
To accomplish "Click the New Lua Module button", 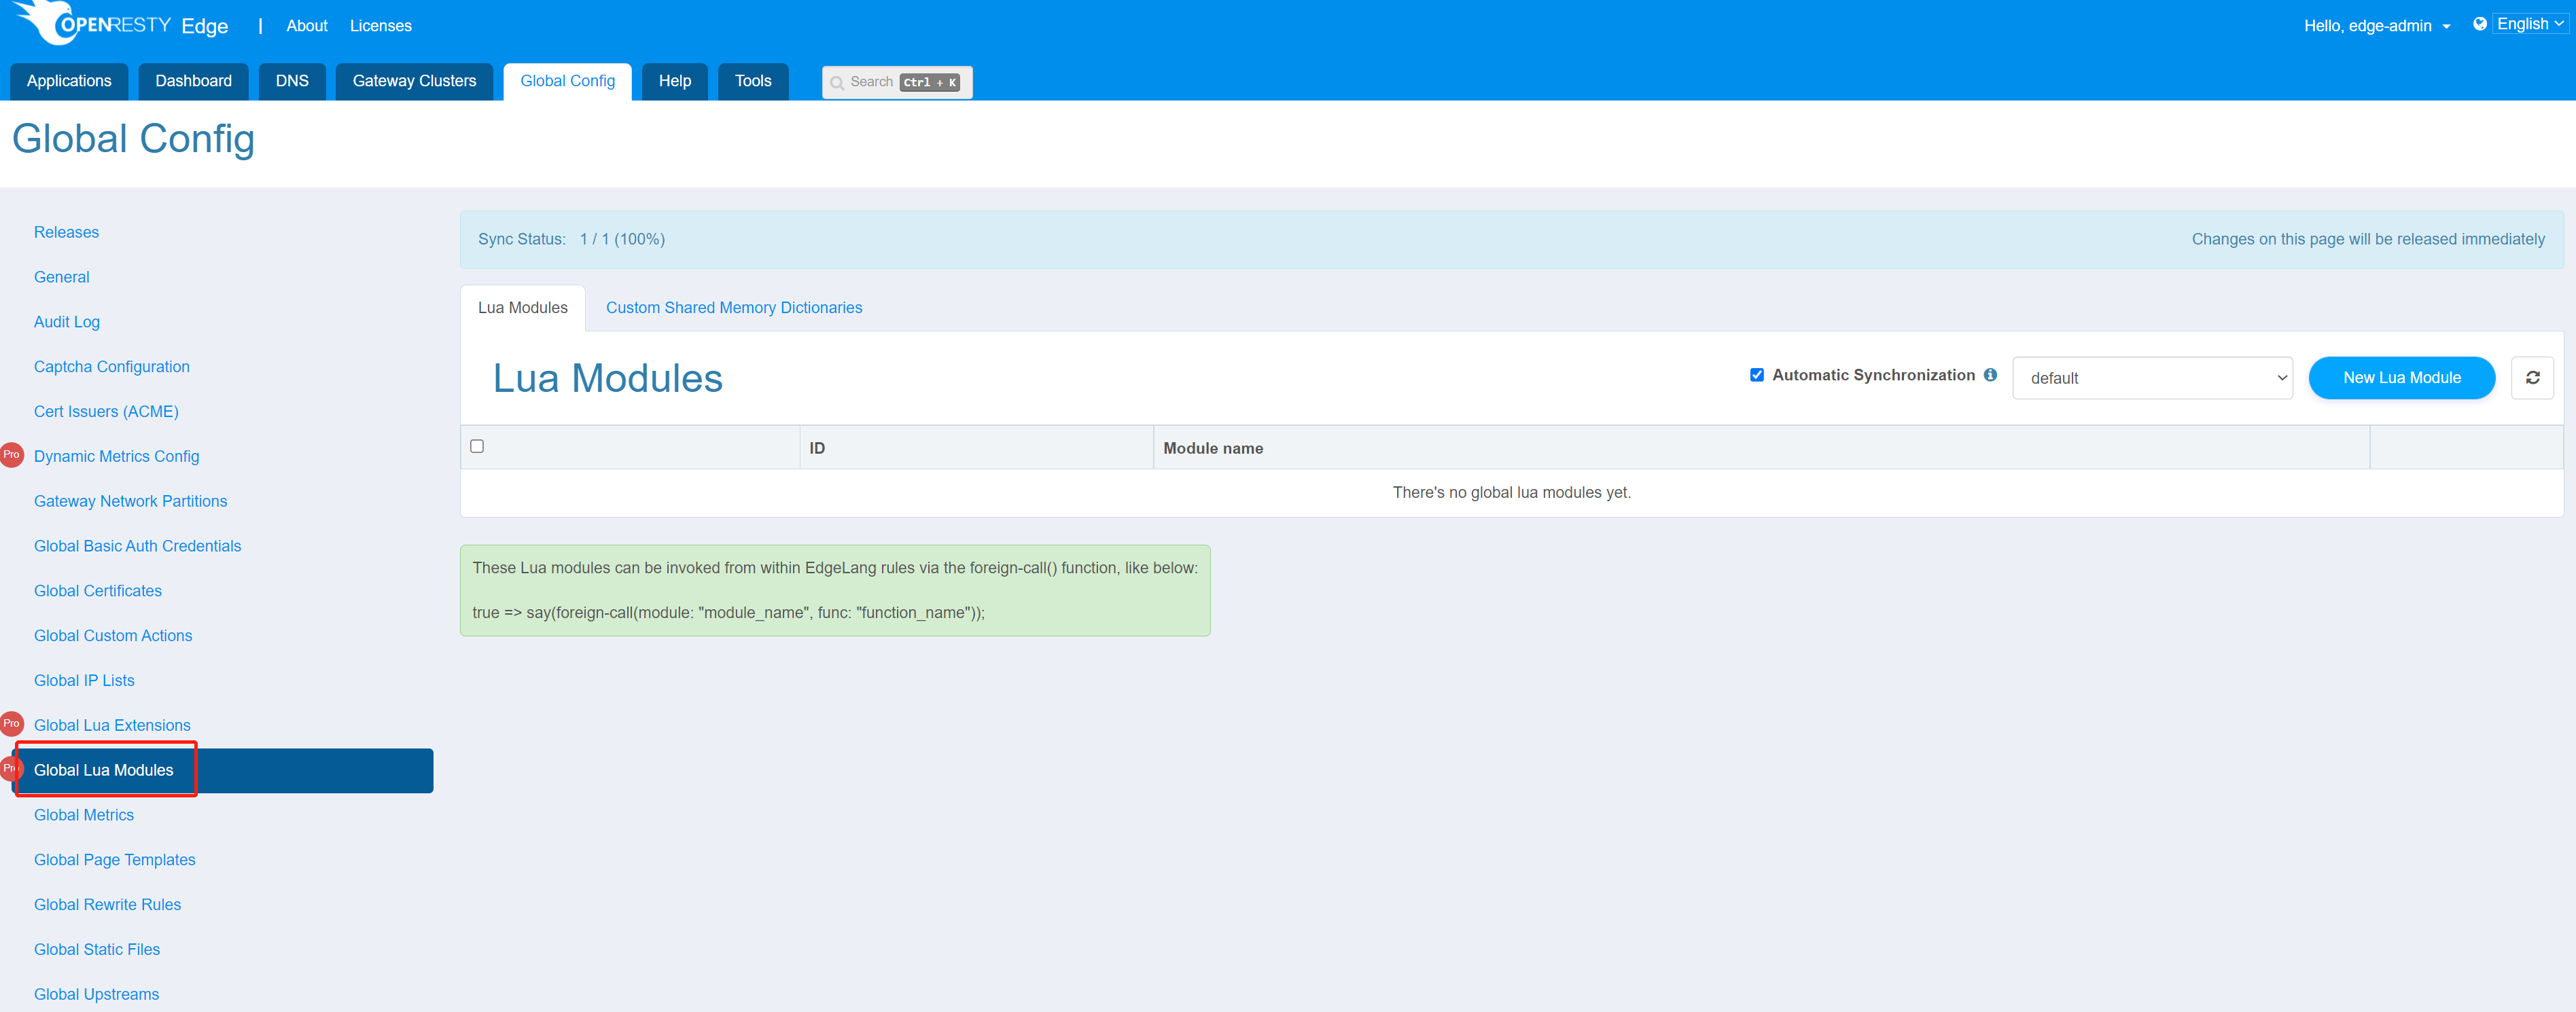I will (2401, 378).
